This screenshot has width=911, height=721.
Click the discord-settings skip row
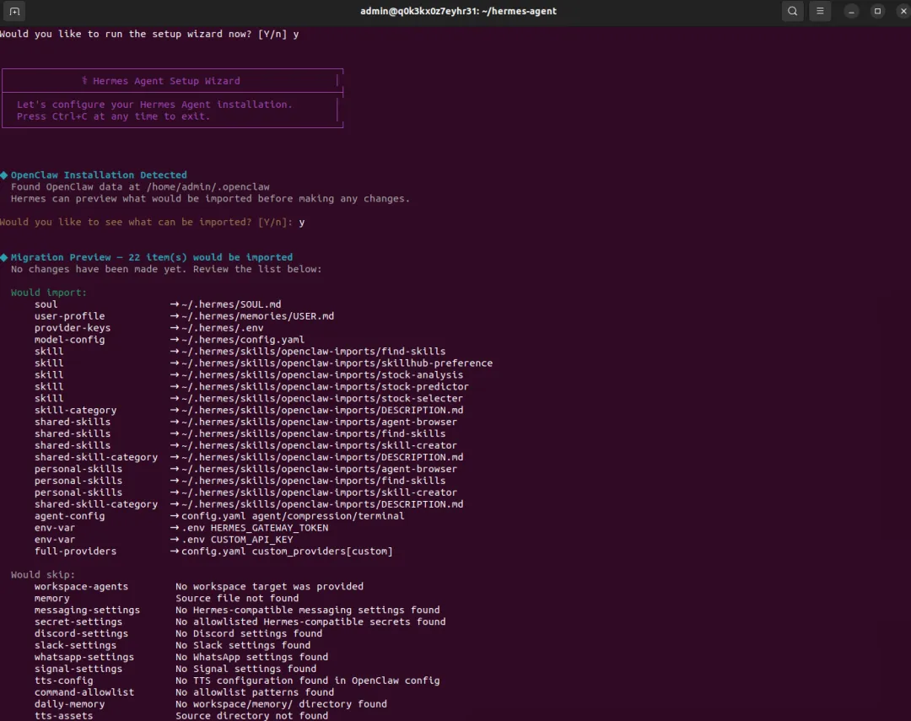point(178,634)
